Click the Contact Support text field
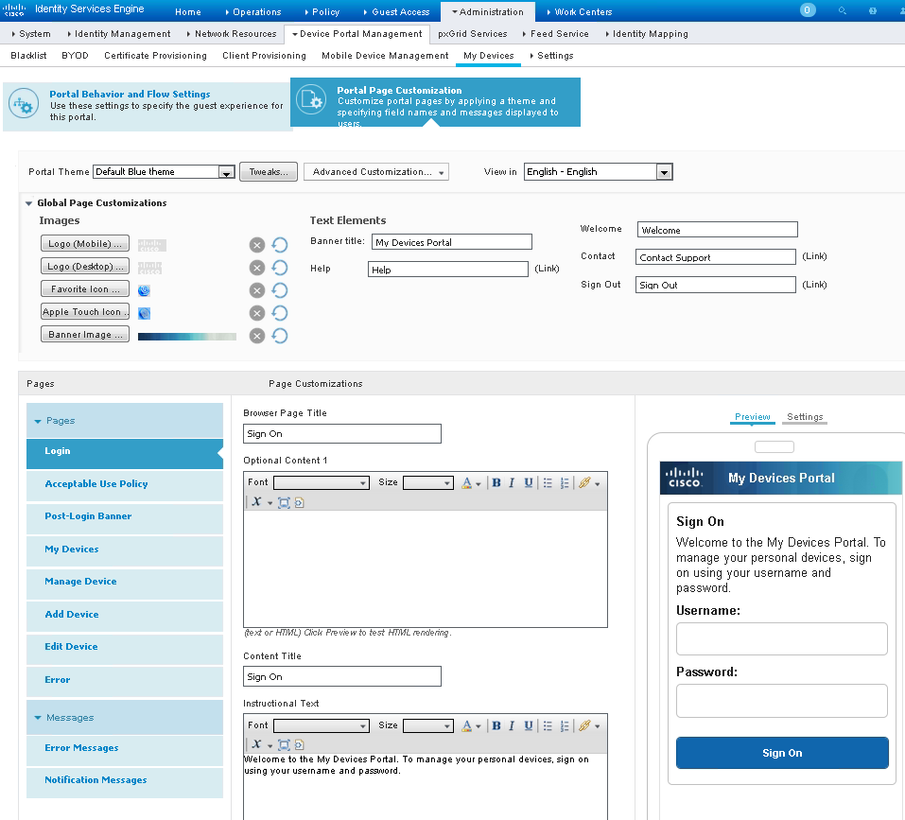905x820 pixels. coord(716,257)
